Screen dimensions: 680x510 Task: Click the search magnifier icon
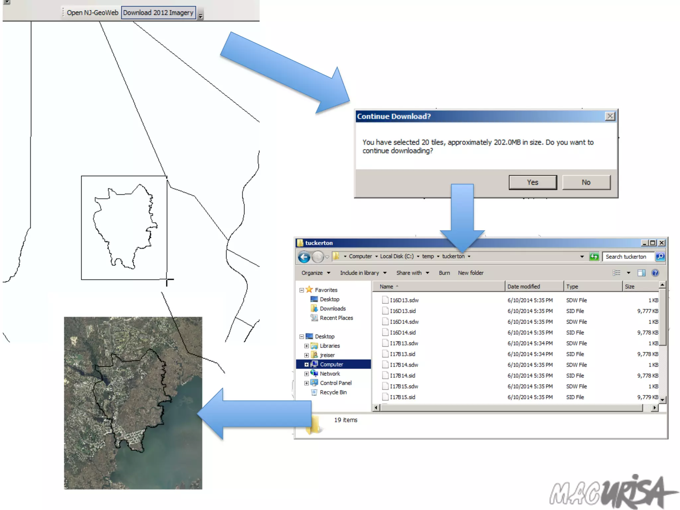pos(660,257)
